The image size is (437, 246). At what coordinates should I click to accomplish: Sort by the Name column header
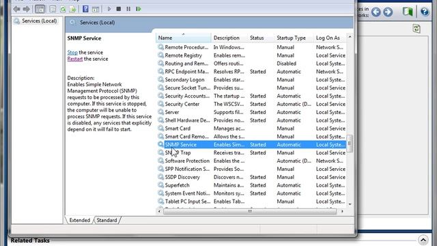(x=184, y=38)
